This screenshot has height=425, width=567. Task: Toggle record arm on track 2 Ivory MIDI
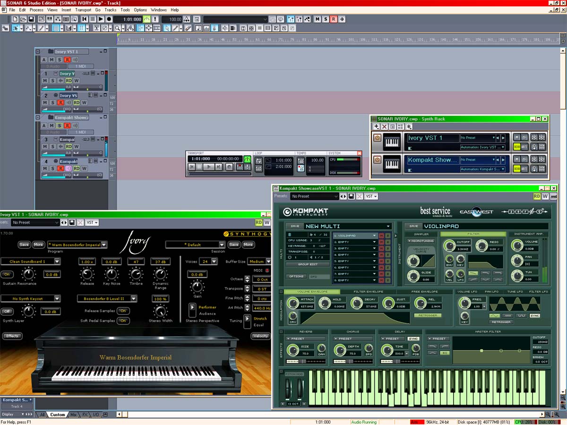(x=60, y=102)
